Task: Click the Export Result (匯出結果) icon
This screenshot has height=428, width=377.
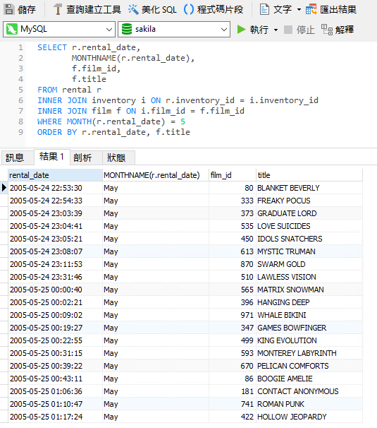Action: [x=311, y=9]
